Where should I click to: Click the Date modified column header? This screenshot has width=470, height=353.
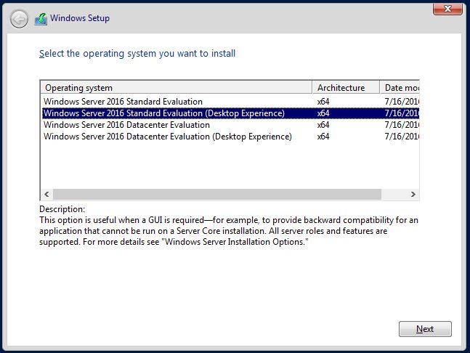[400, 88]
